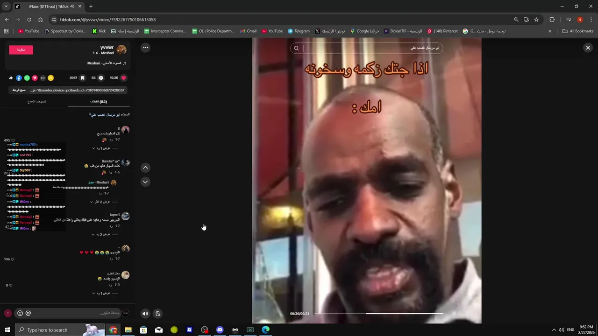This screenshot has width=598, height=336.
Task: Open comments via speech bubble icon showing 82
Action: tap(100, 78)
